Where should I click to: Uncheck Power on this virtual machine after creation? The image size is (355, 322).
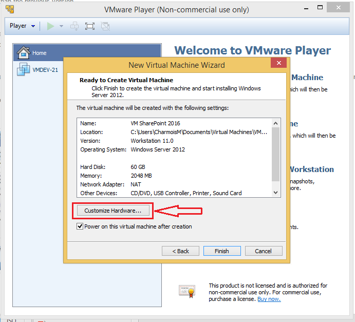tap(80, 226)
